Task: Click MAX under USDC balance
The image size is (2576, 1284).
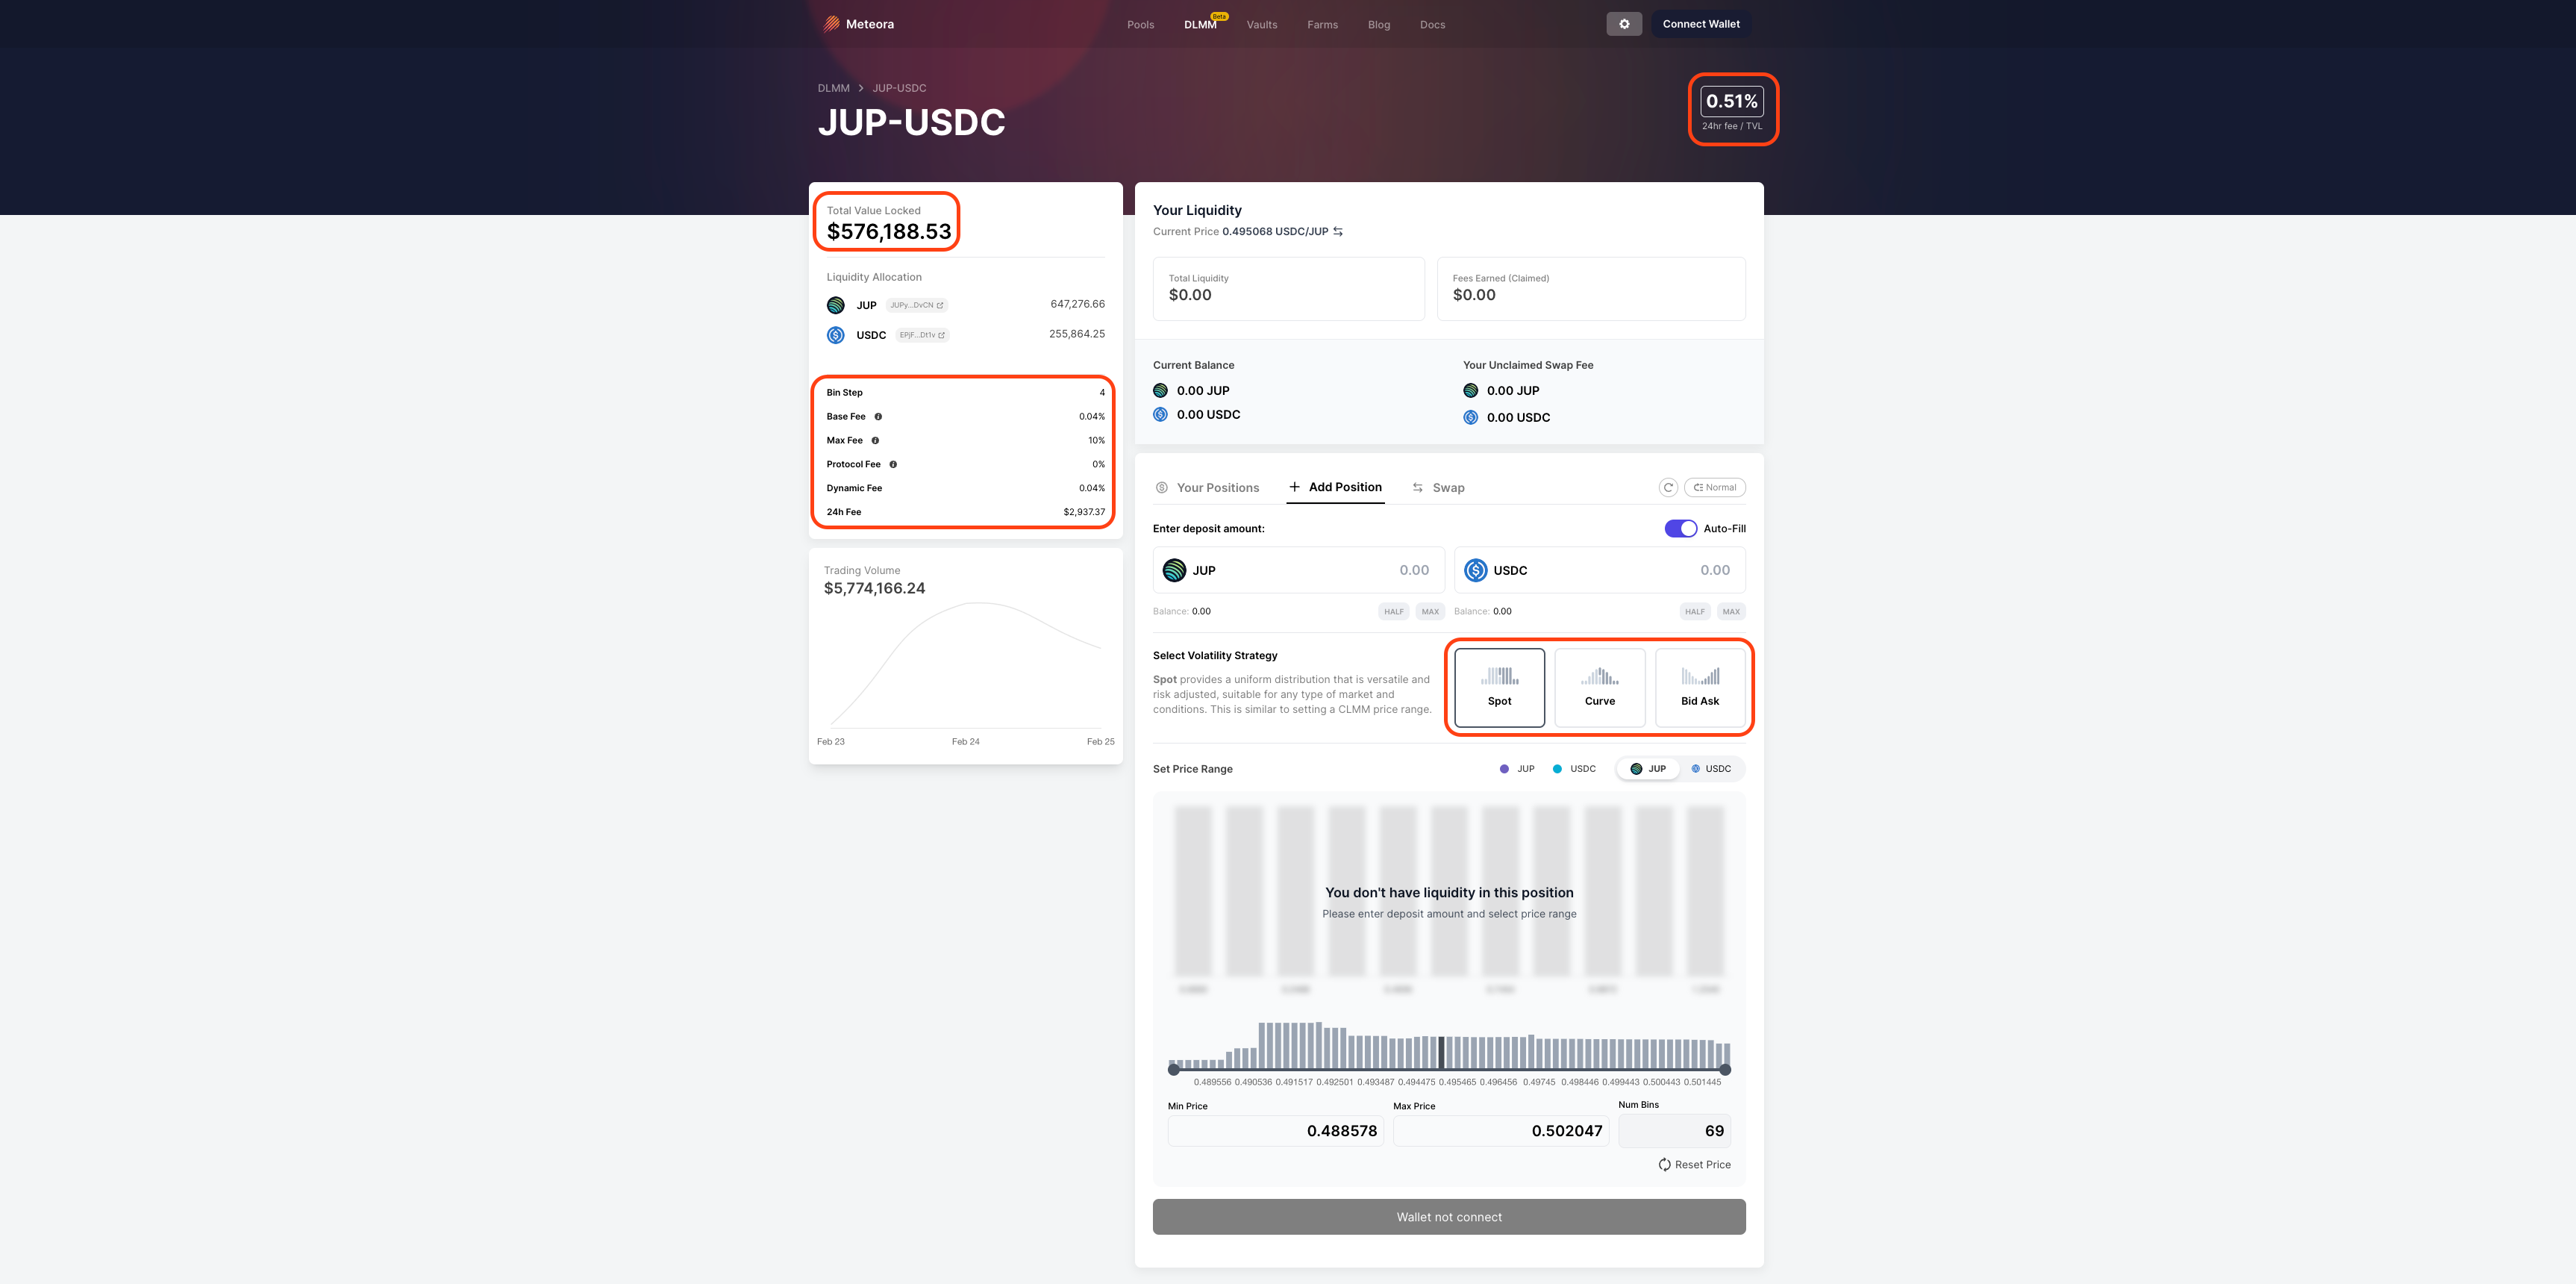Action: pyautogui.click(x=1732, y=612)
